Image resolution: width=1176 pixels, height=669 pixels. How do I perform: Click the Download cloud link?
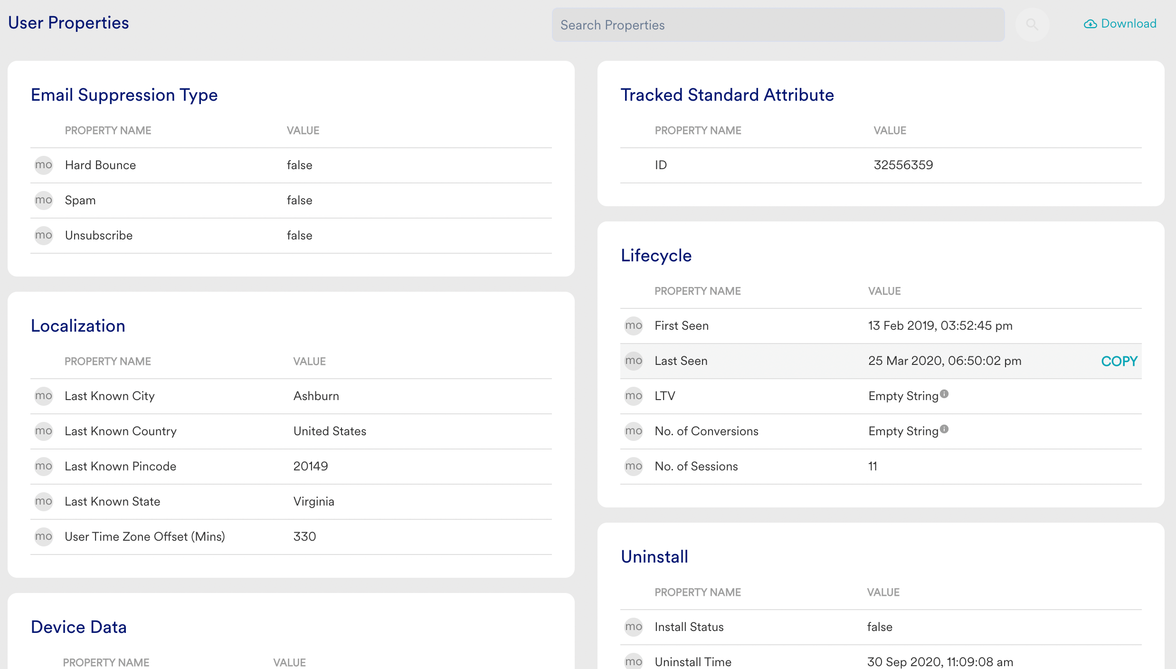pyautogui.click(x=1120, y=24)
